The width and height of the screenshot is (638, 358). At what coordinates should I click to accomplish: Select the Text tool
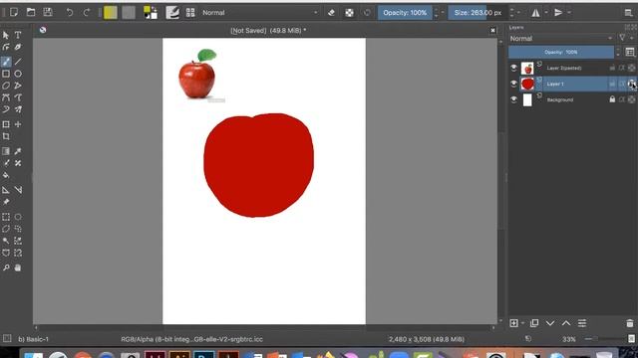18,36
